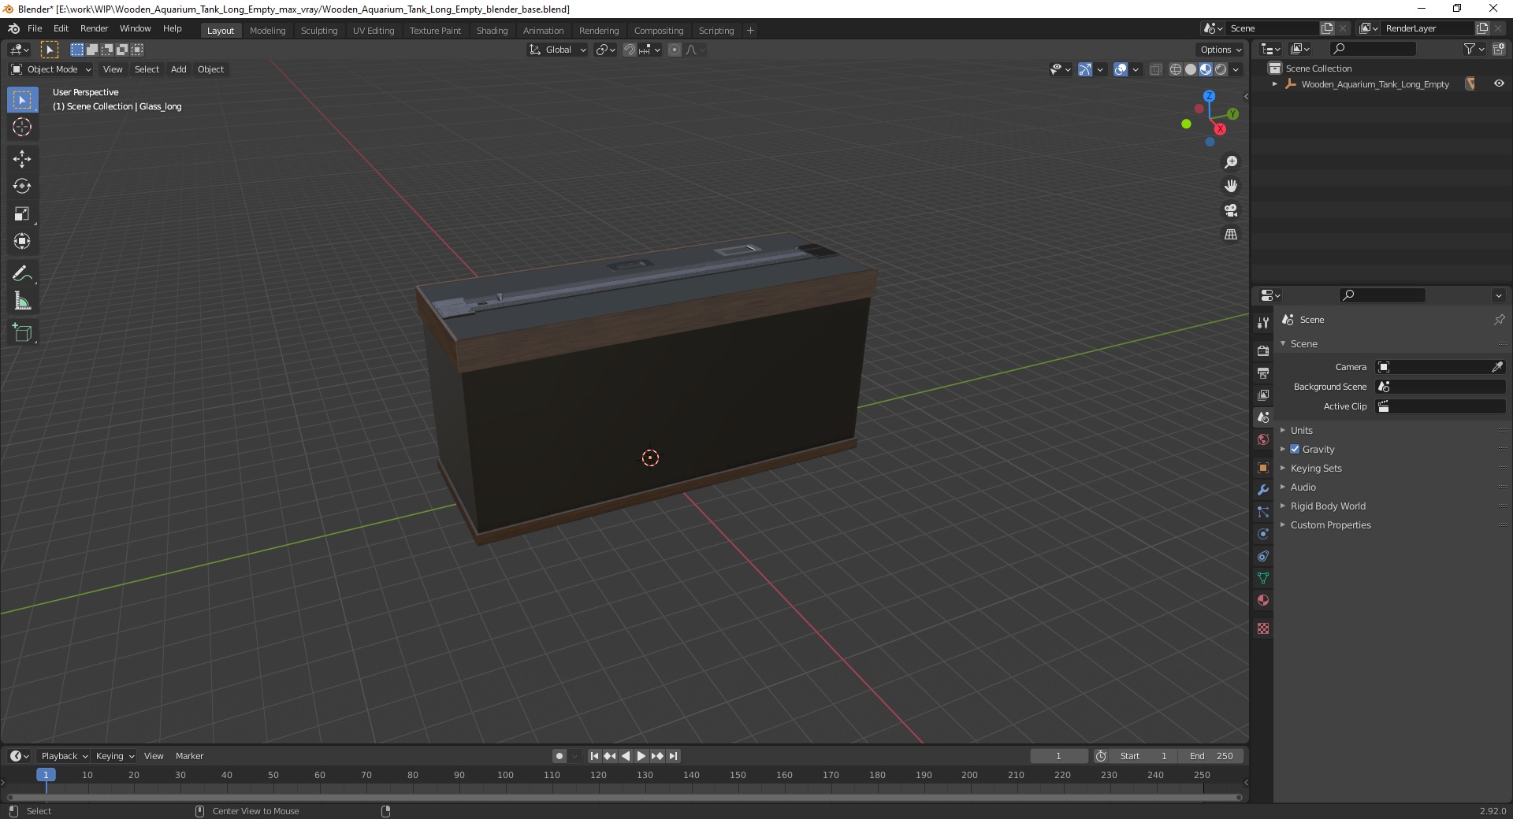Viewport: 1513px width, 819px height.
Task: Pick camera object with eyedropper
Action: coord(1496,367)
